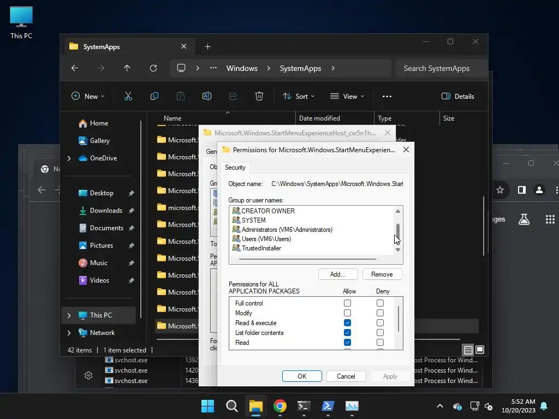
Task: Click the Chrome profile avatar icon
Action: 539,190
